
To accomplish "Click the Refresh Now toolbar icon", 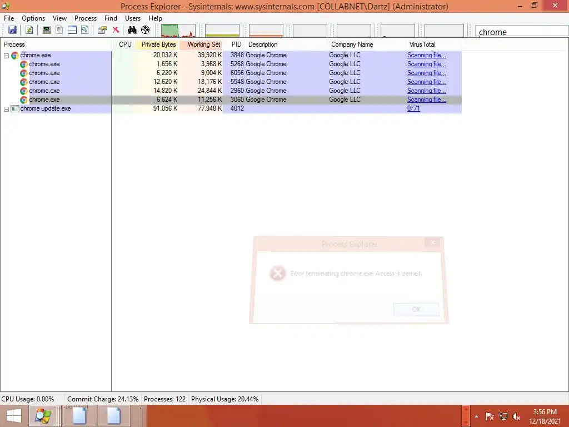I will click(x=29, y=30).
